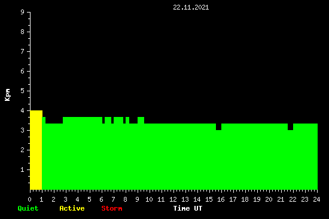Click the Time UT axis label
The height and width of the screenshot is (219, 329).
(x=188, y=208)
